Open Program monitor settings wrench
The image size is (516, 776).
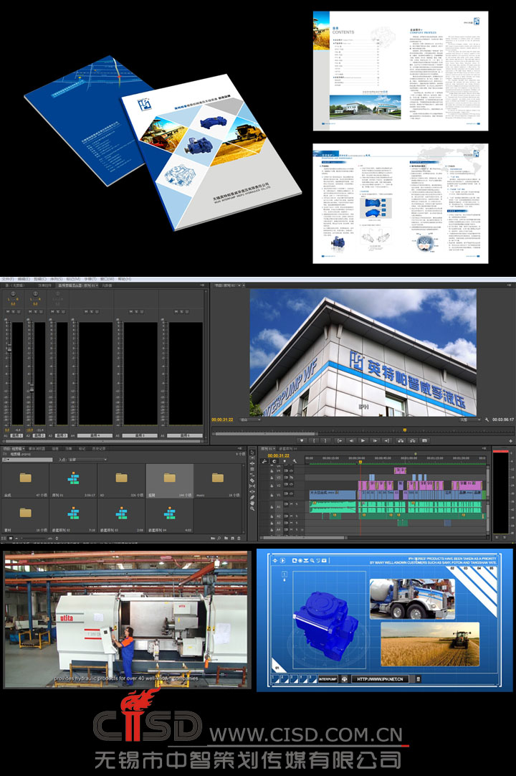click(487, 420)
